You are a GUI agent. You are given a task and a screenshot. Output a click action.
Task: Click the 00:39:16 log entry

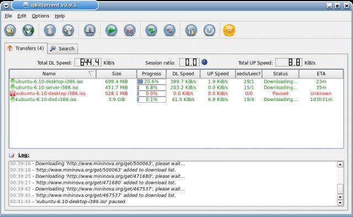[97, 163]
